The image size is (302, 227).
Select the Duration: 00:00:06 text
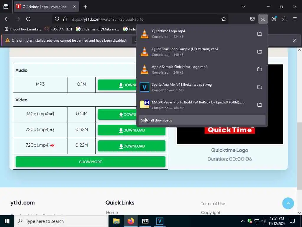click(229, 159)
